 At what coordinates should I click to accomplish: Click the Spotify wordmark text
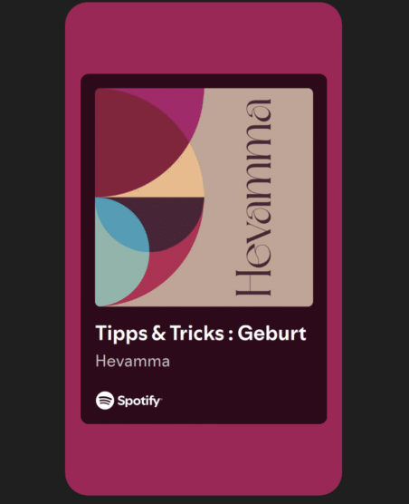pos(139,401)
